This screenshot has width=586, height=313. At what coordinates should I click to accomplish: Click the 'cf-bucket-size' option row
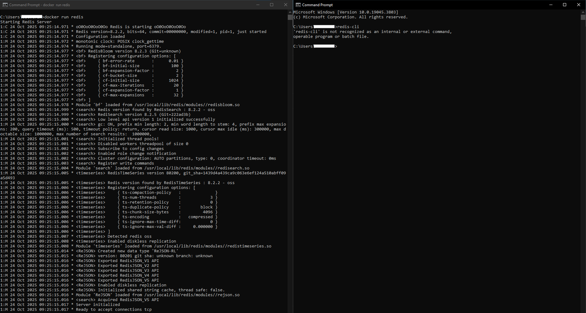[x=92, y=76]
